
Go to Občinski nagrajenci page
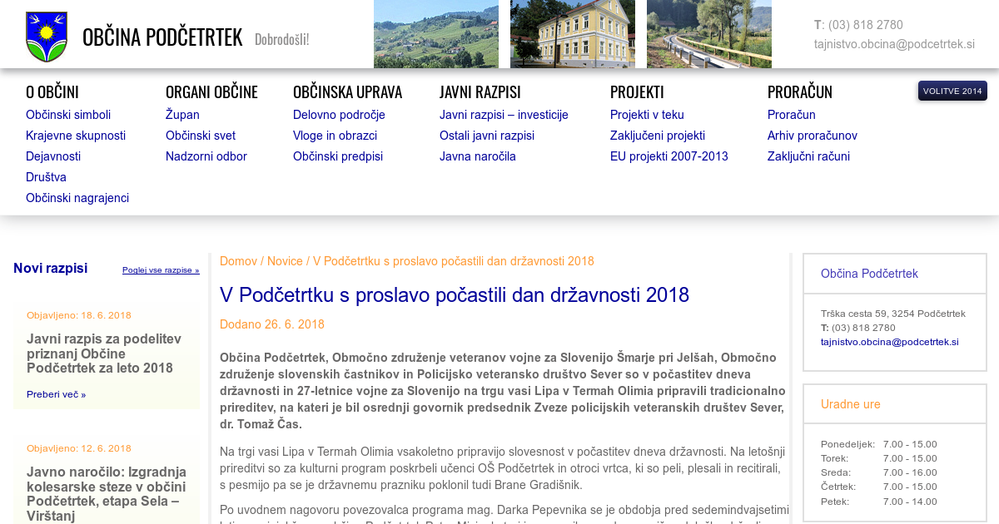(x=77, y=198)
